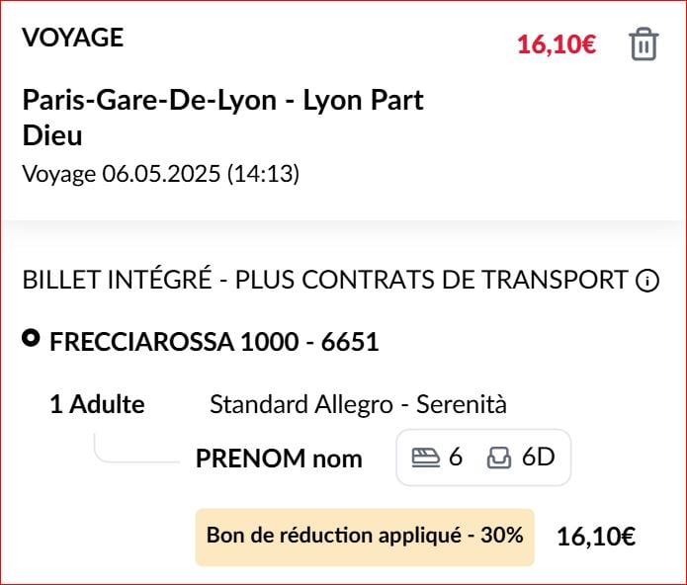
Task: Open the coach 6 seat 6D box
Action: [483, 458]
